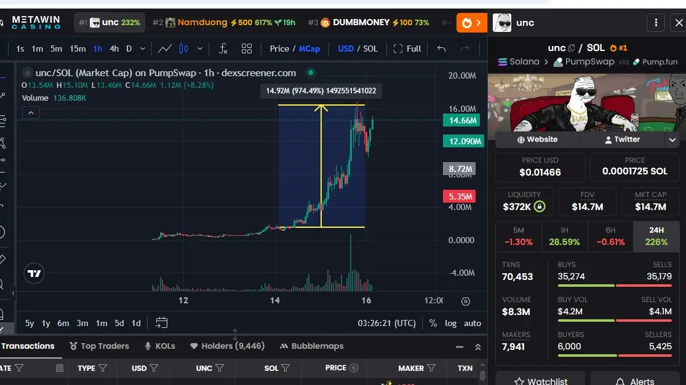Undo last chart action
Viewport: 686px width, 385px height.
[441, 49]
